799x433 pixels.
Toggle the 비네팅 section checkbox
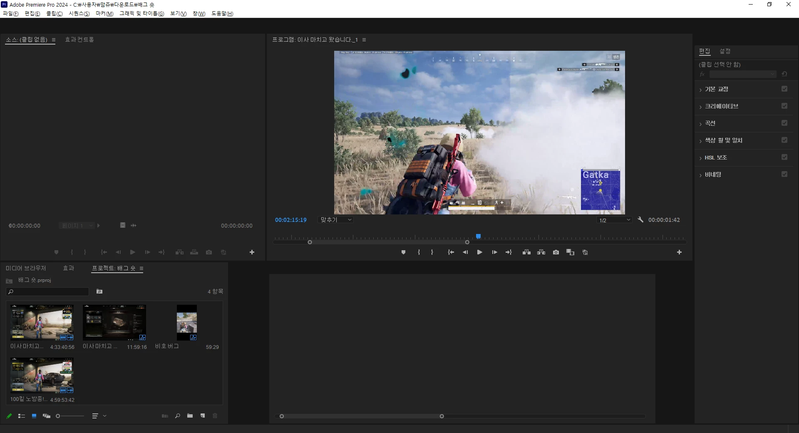click(784, 174)
